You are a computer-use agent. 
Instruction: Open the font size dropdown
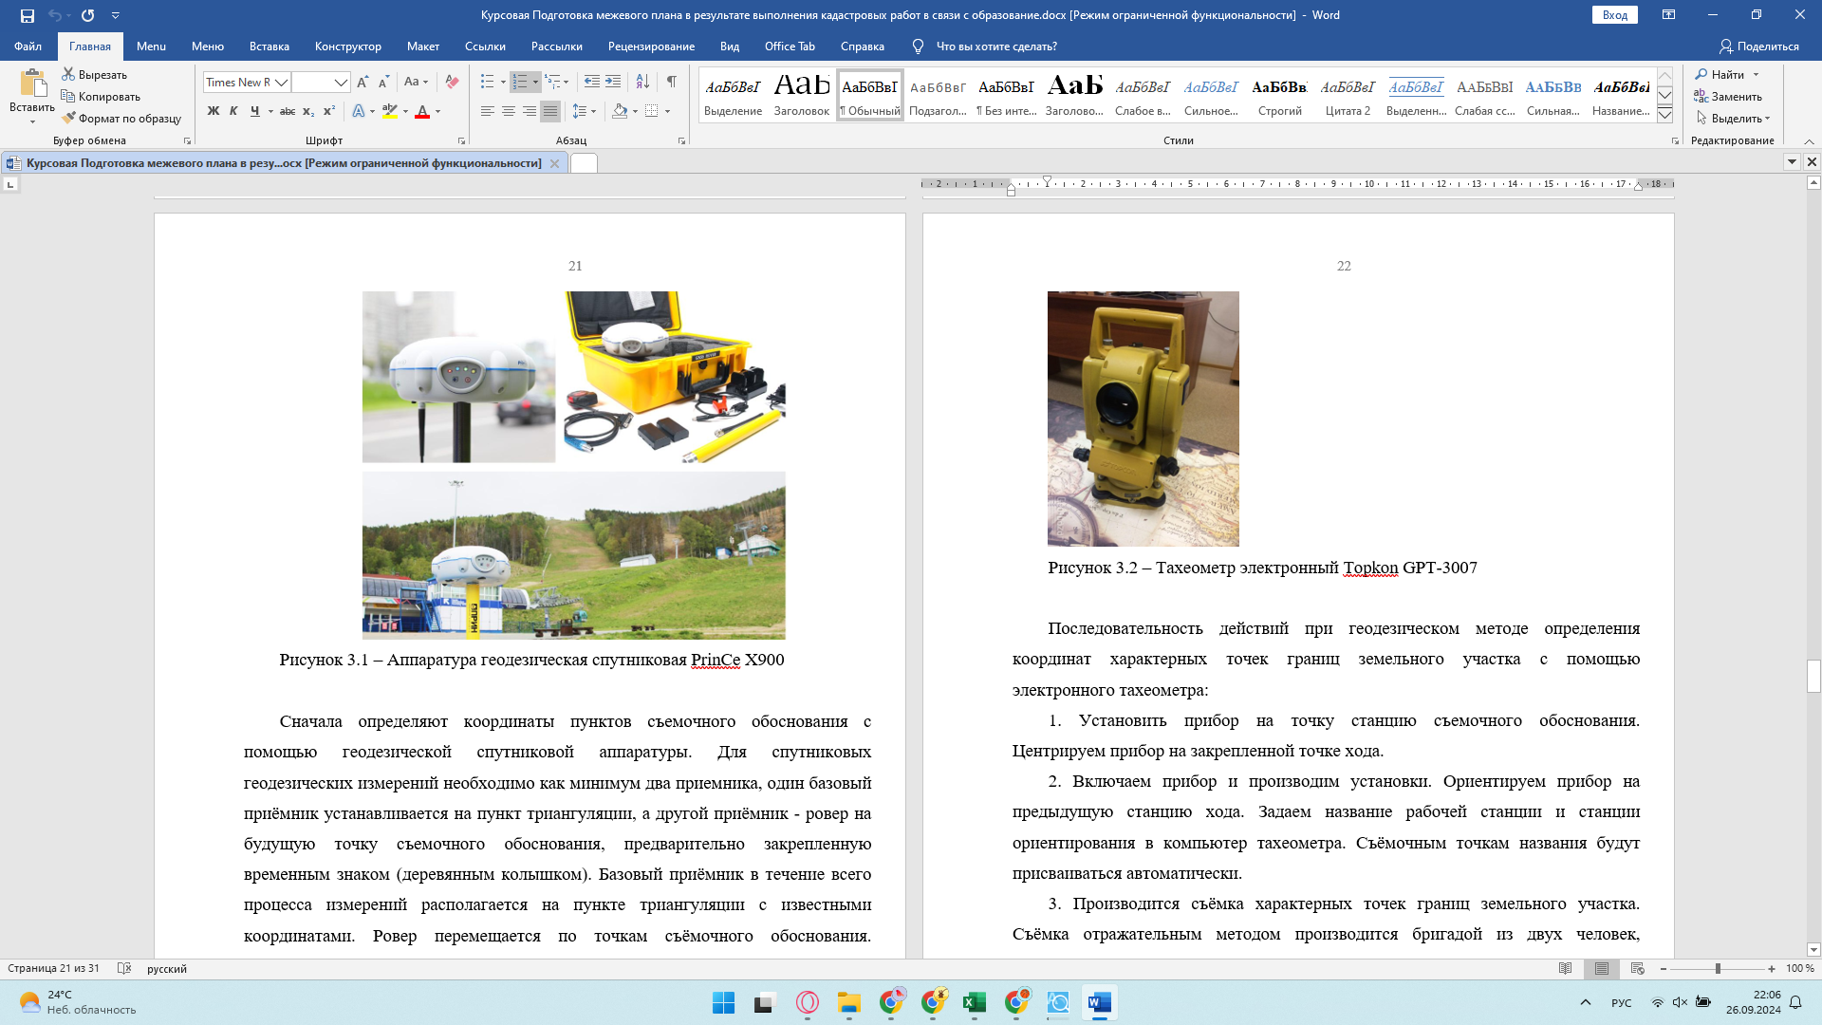pos(341,83)
